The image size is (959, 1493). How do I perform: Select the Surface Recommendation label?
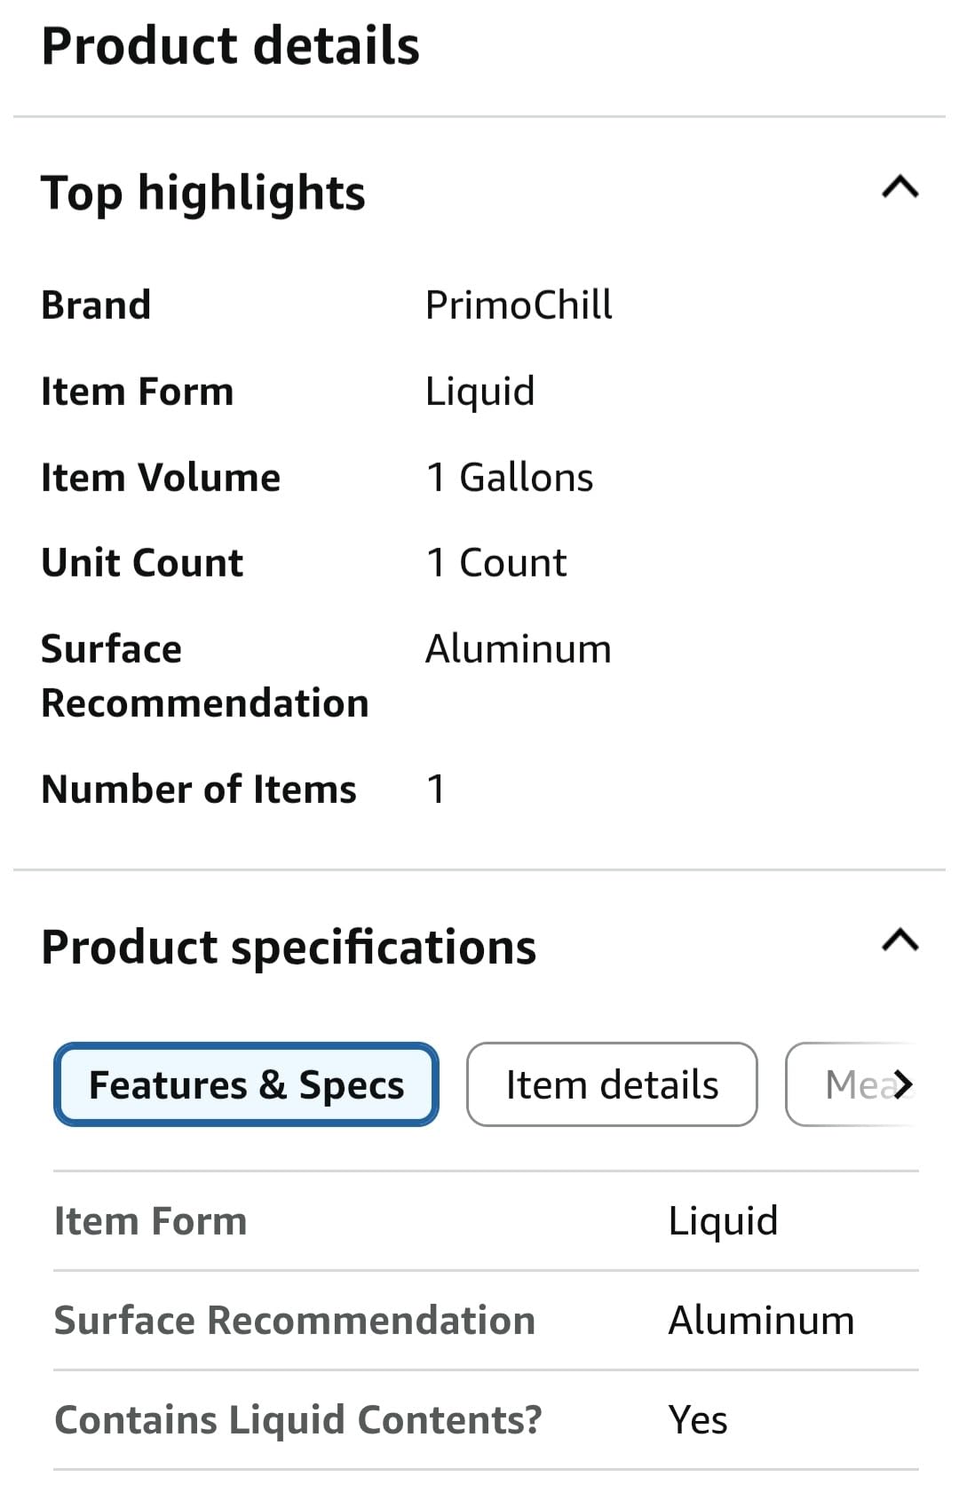click(205, 674)
